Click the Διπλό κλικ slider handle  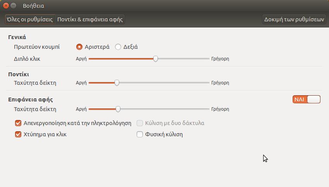[156, 59]
